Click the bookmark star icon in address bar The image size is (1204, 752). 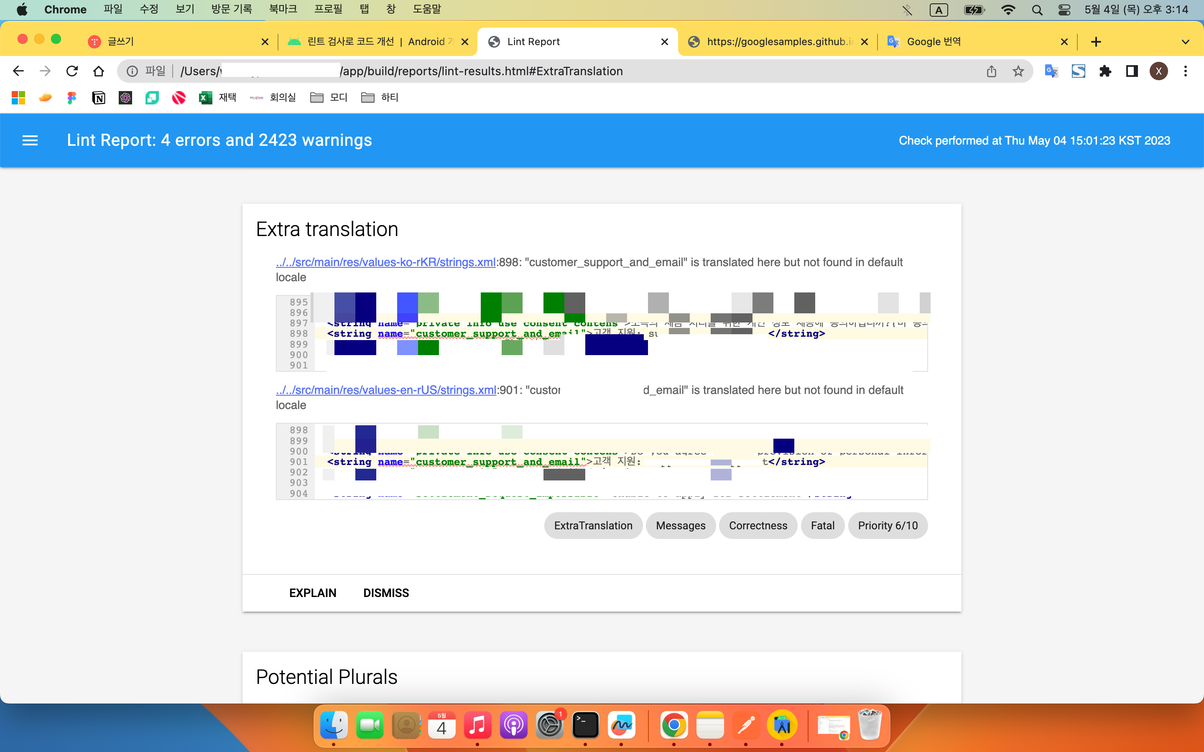tap(1018, 71)
